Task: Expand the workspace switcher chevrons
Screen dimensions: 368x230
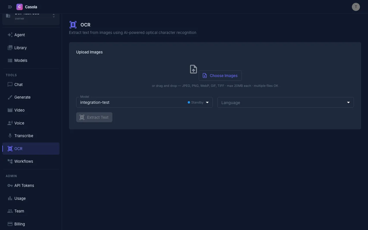Action: click(x=53, y=15)
